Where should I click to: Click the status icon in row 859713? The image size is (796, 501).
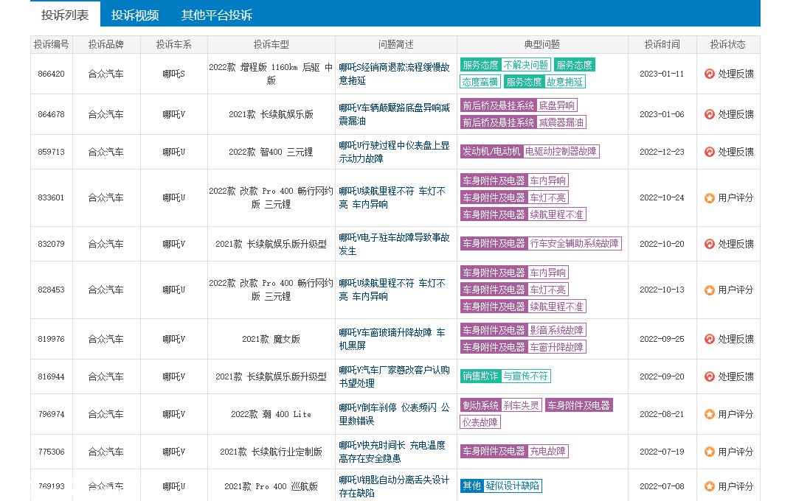(709, 152)
